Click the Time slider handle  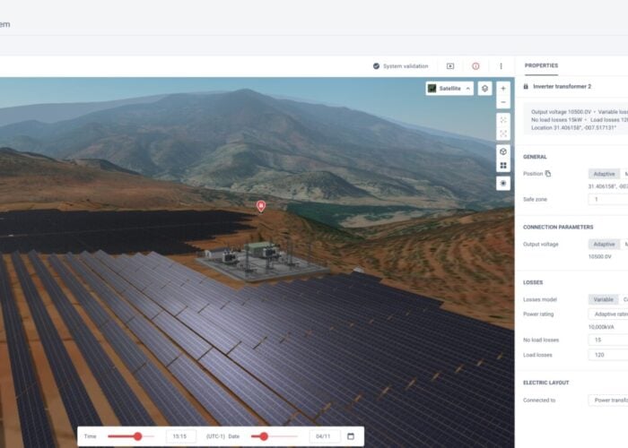coord(137,436)
